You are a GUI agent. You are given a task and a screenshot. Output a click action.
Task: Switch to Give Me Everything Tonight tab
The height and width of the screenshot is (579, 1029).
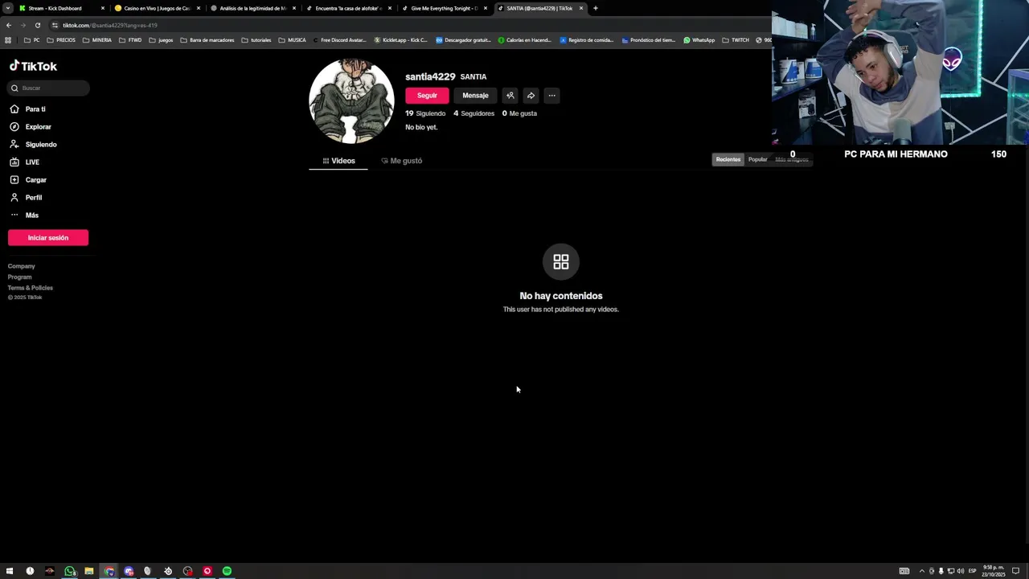(445, 8)
